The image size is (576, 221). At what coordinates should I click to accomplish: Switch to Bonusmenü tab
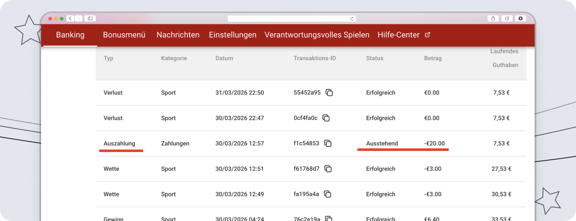point(124,35)
